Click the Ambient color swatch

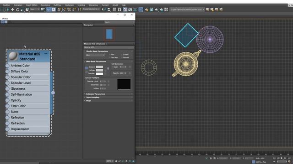pos(99,67)
